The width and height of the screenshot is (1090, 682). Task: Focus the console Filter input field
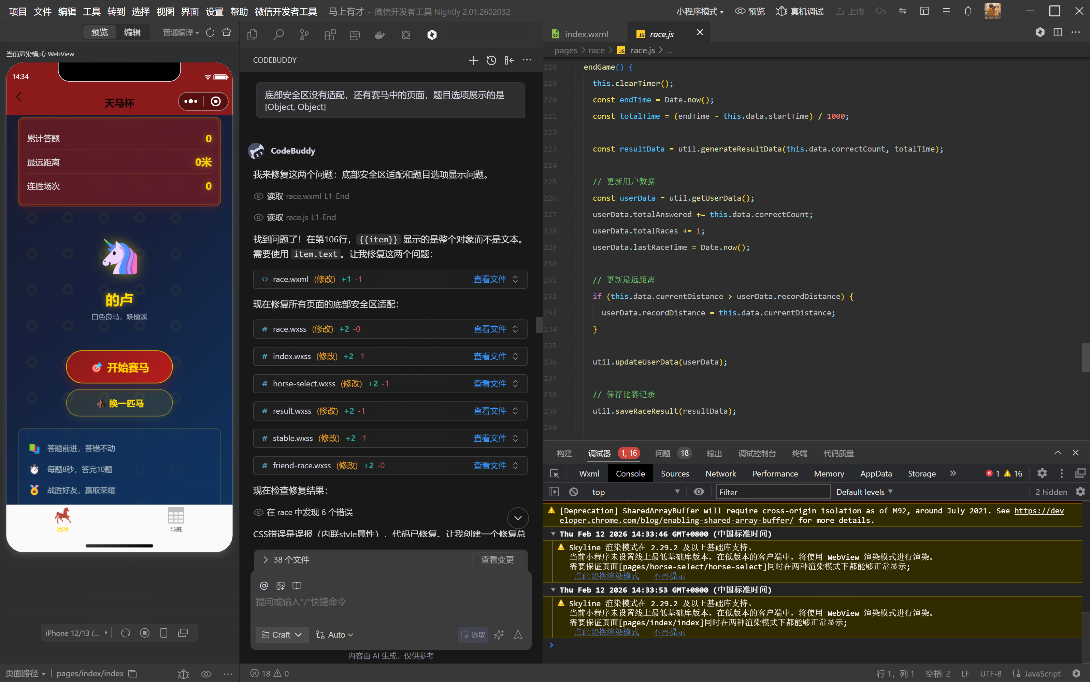point(773,492)
